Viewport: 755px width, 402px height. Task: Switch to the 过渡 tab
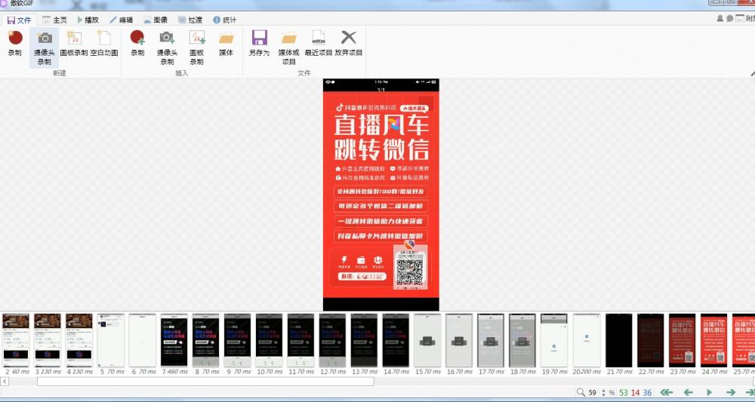click(190, 20)
